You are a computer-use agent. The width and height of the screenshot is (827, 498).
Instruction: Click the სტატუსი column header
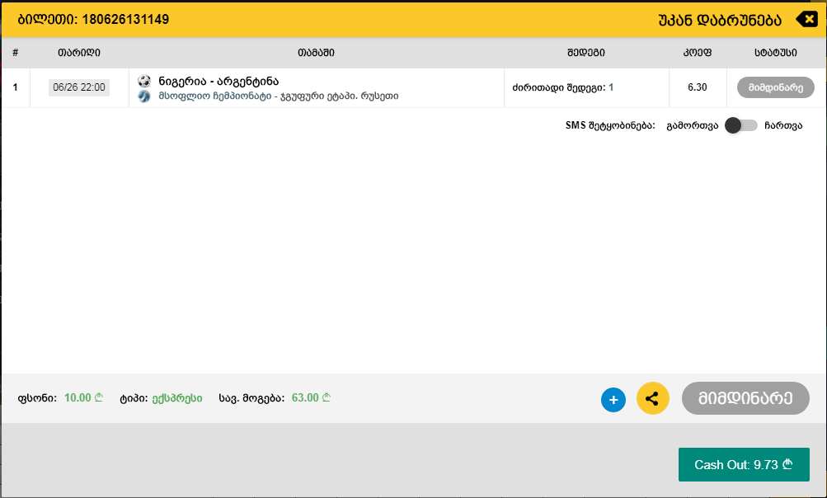click(x=775, y=53)
